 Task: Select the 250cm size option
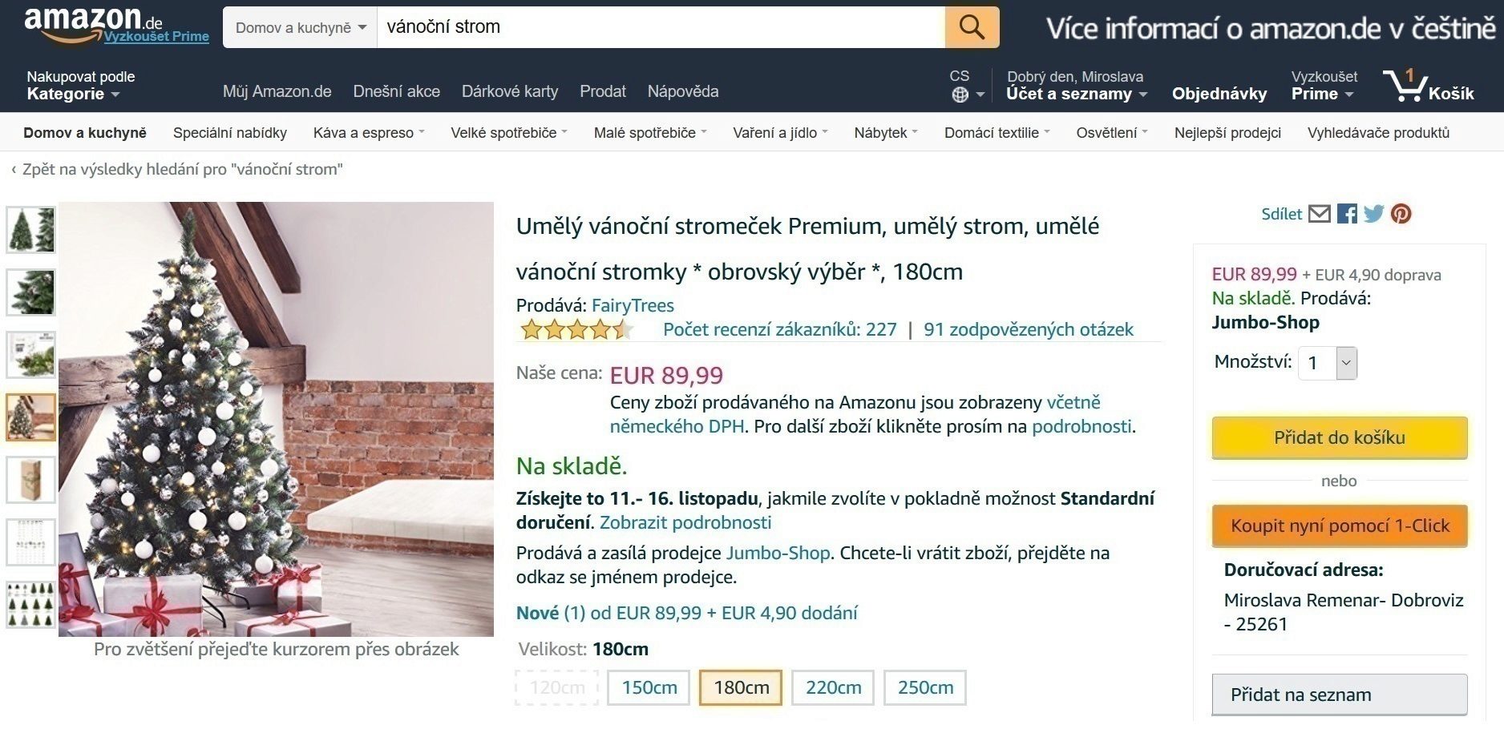924,687
